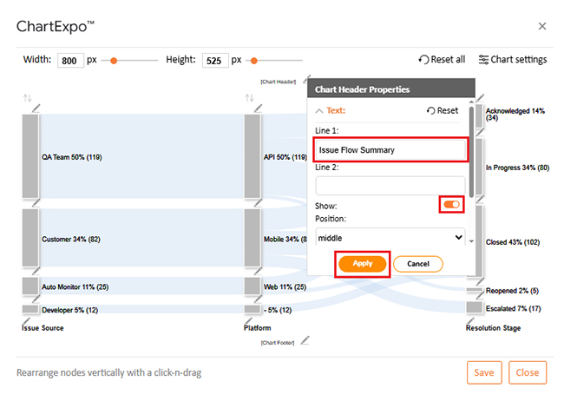Open the Position dropdown
The image size is (564, 408).
tap(390, 237)
